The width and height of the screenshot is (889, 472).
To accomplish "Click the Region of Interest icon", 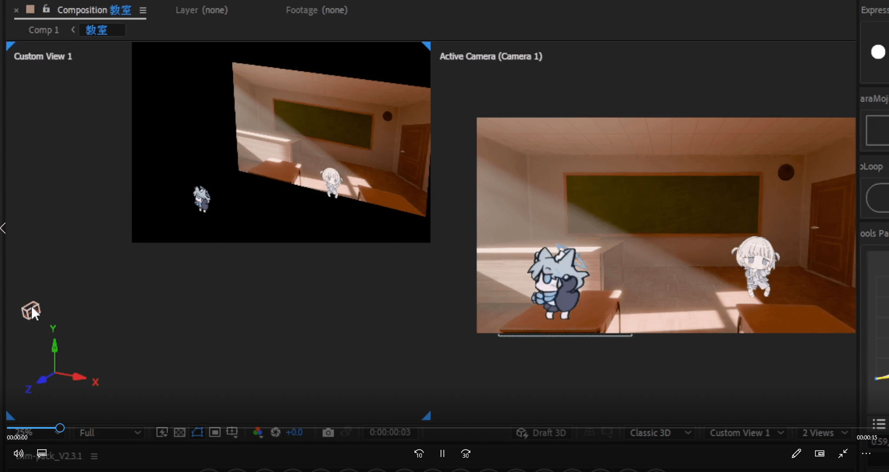I will point(214,433).
